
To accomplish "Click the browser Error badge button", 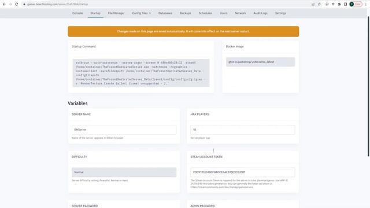I will 358,4.
